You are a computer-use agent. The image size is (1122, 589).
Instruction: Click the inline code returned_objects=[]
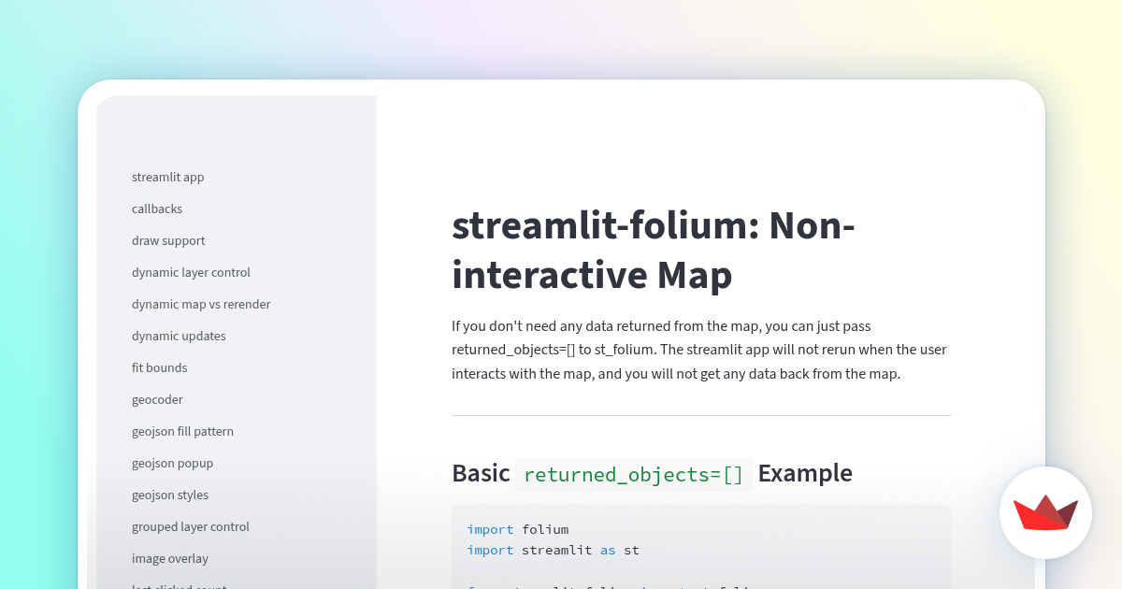pos(633,474)
